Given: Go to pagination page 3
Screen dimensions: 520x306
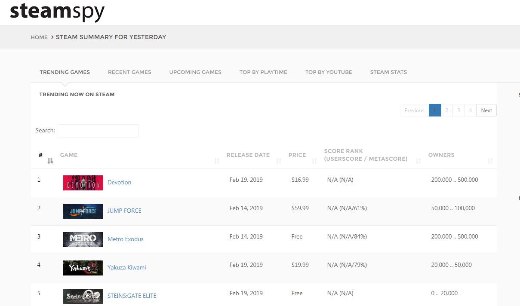Looking at the screenshot, I should (458, 110).
